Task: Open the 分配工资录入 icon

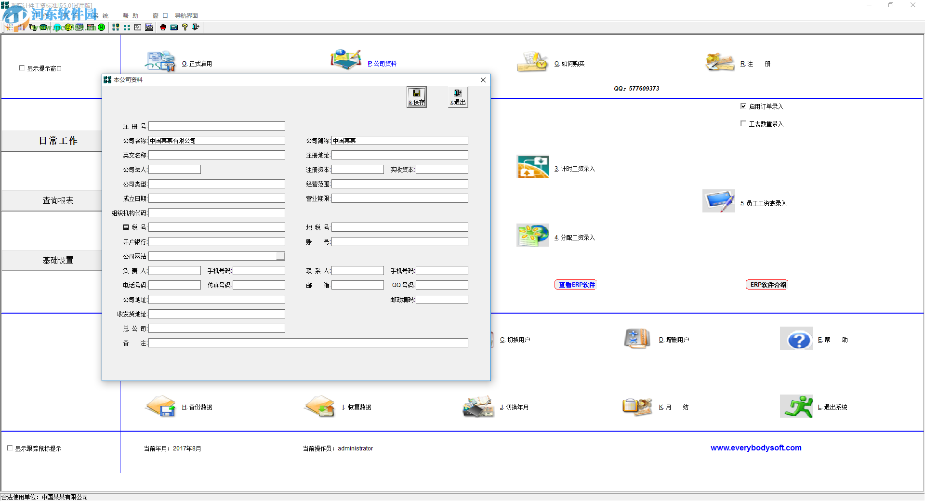Action: [x=533, y=235]
